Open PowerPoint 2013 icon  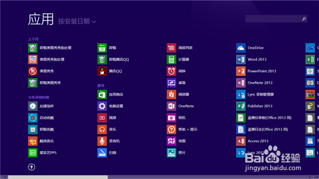[x=241, y=71]
